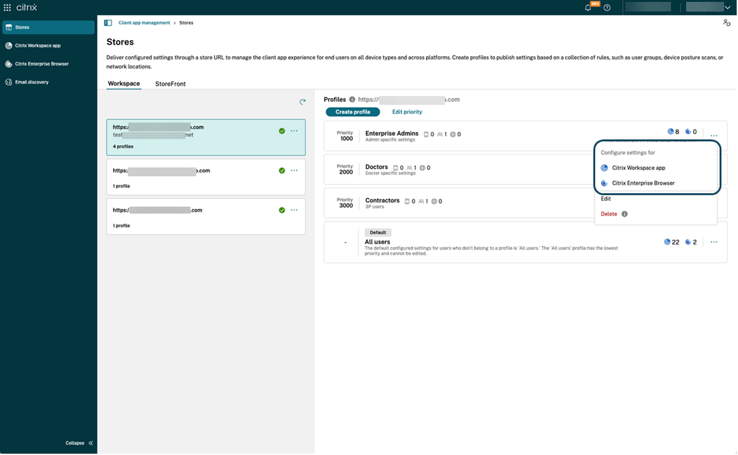
Task: Click the Workspace app count on Enterprise Admins
Action: click(672, 131)
